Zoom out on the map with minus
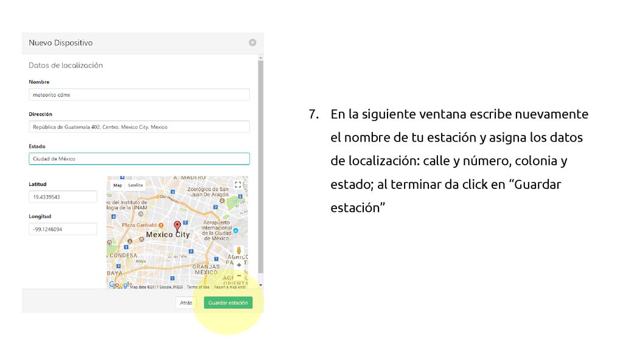This screenshot has height=350, width=623. point(238,275)
